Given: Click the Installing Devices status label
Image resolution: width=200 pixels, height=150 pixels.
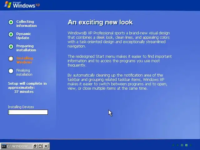Looking at the screenshot, I should 21,107.
